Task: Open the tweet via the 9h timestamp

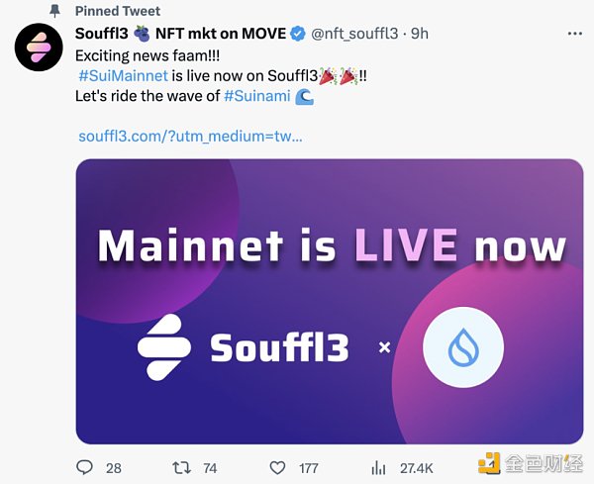Action: click(420, 34)
